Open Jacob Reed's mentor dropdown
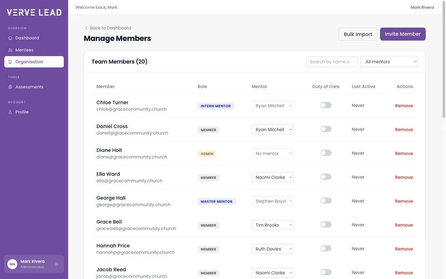The image size is (446, 279). coord(272,273)
